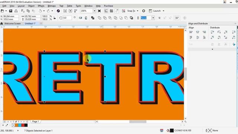Viewport: 238px width, 134px height.
Task: Open dropdown arrow beside the Open icon
Action: coord(6,11)
